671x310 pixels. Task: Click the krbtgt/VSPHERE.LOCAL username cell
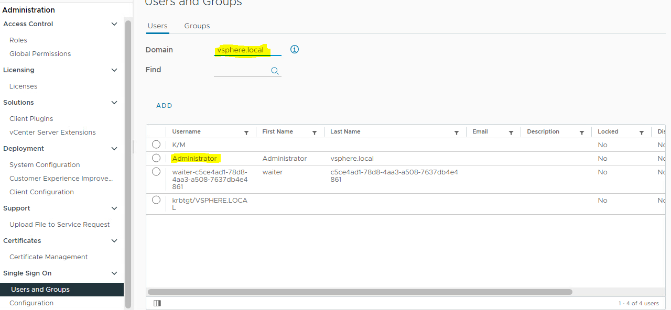pos(210,204)
